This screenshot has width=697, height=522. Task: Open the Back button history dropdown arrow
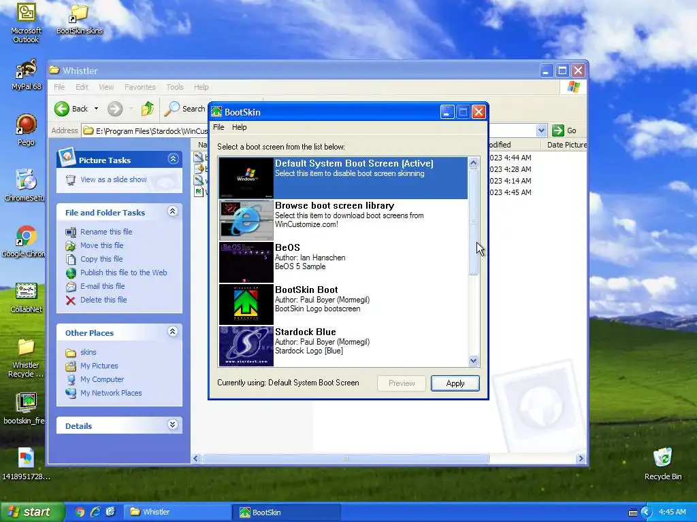tap(96, 109)
